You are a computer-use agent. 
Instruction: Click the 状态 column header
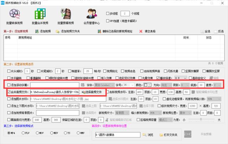(x=209, y=38)
